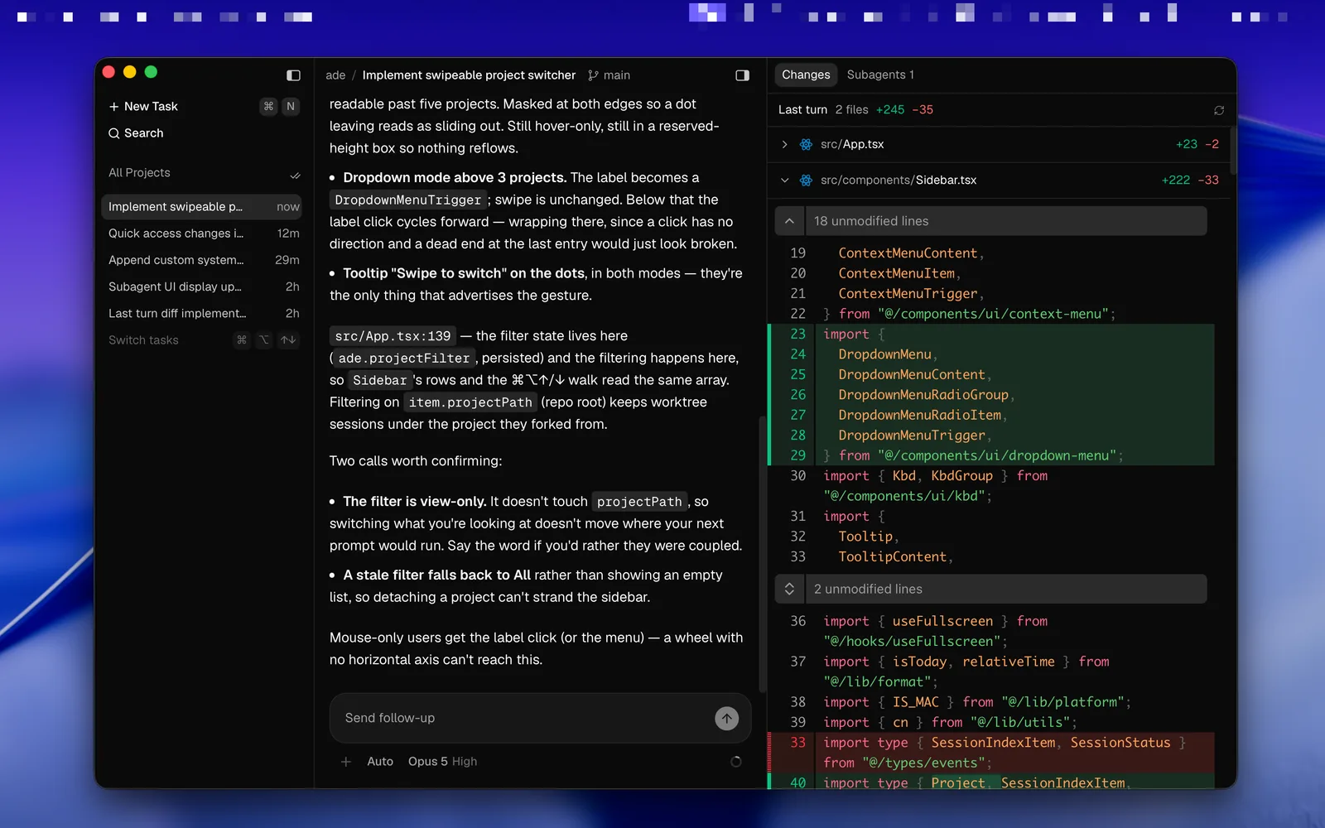Open the Opus 5 High model selector
1325x828 pixels.
point(442,762)
